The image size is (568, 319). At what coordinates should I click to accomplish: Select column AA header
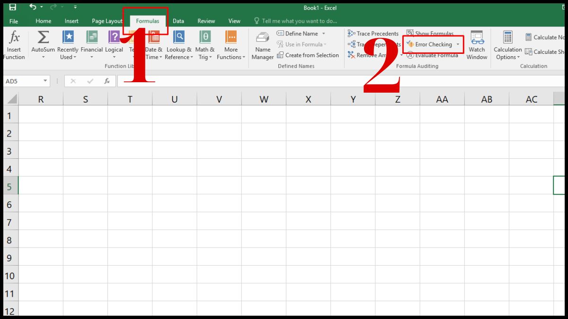point(442,99)
